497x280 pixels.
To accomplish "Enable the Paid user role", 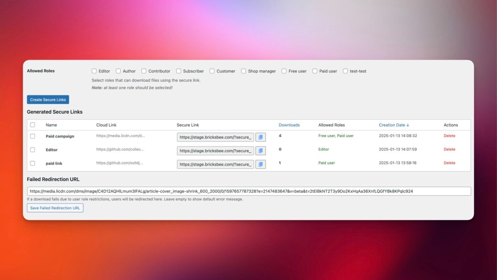I will tap(315, 71).
